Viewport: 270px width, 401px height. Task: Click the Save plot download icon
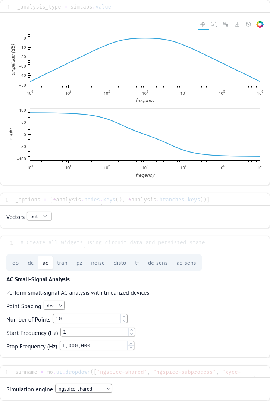(237, 24)
